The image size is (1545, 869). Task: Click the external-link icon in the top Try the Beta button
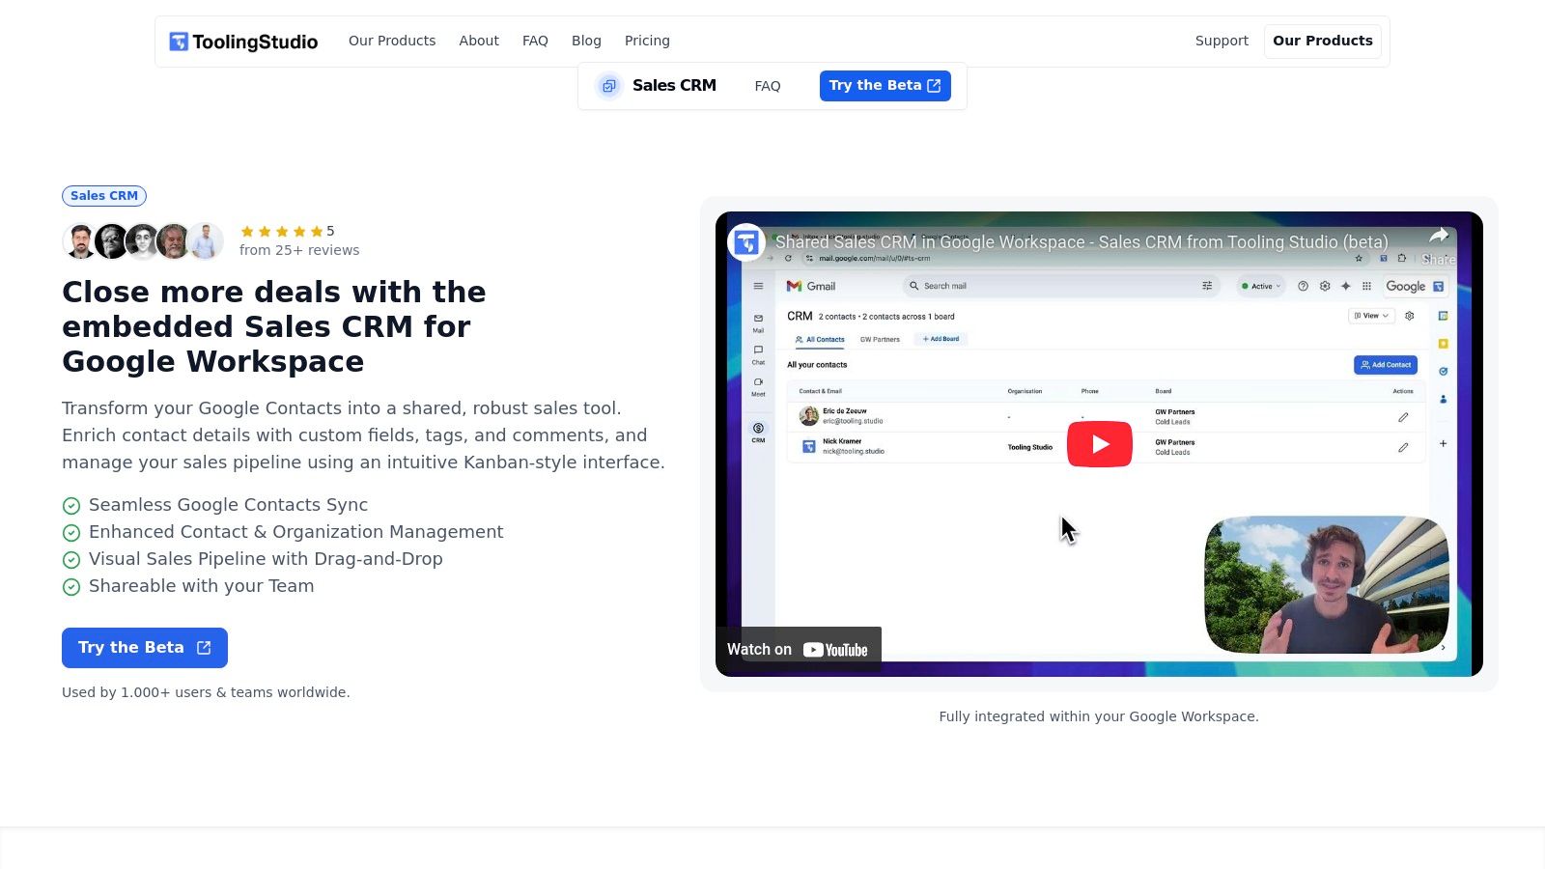[x=934, y=85]
